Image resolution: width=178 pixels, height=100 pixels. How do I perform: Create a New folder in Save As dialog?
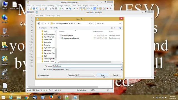54,28
